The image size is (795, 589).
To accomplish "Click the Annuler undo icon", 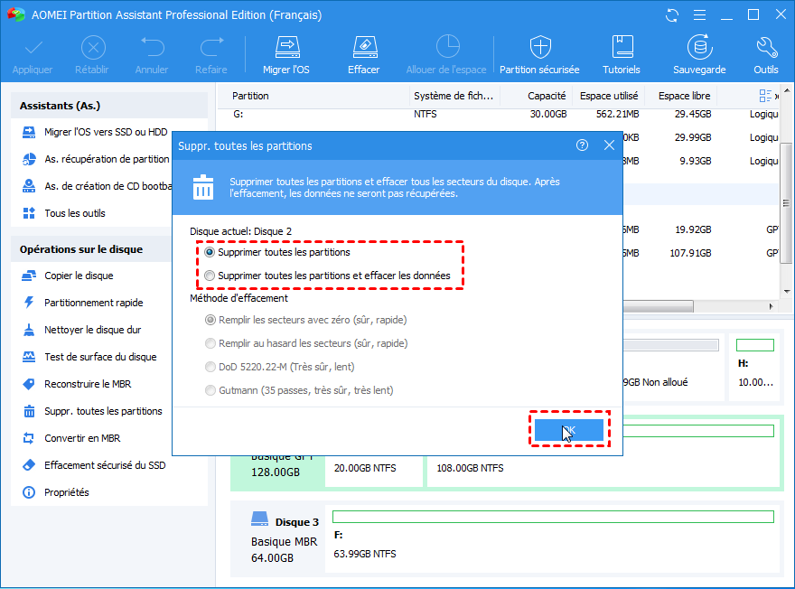I will click(x=152, y=47).
